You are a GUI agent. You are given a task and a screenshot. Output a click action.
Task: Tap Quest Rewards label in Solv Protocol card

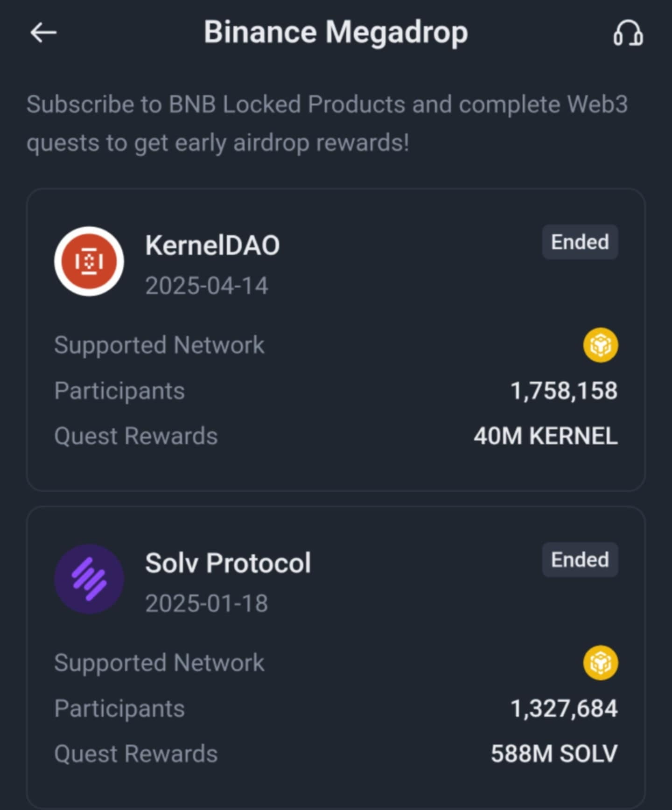coord(136,754)
